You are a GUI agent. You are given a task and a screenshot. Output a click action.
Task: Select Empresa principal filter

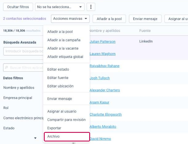(x=18, y=98)
